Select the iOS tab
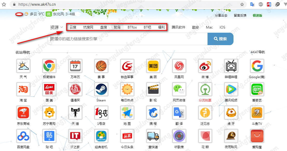This screenshot has height=151, width=287. point(222,27)
